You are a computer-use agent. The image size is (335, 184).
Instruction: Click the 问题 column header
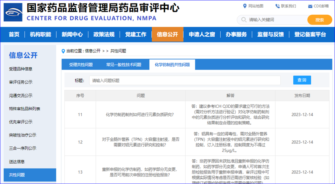(x=141, y=96)
